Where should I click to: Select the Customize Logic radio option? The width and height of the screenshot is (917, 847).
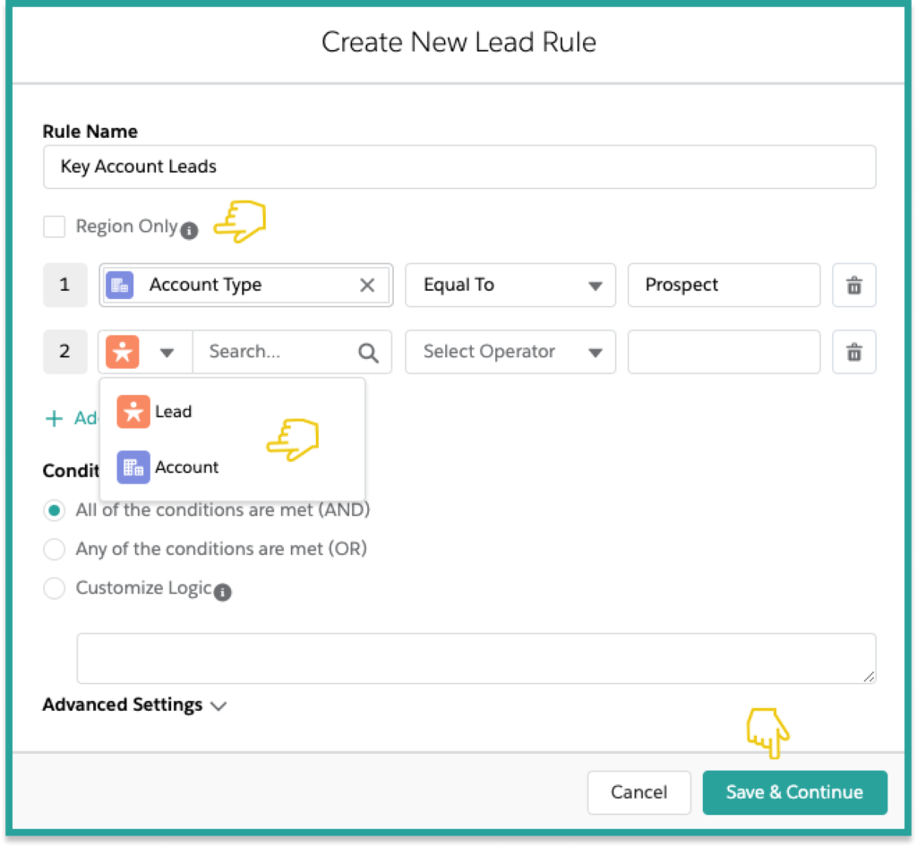tap(55, 588)
